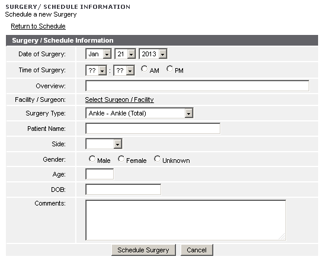Expand the year dropdown showing 2013
Screen dimensions: 324x263
click(x=153, y=54)
